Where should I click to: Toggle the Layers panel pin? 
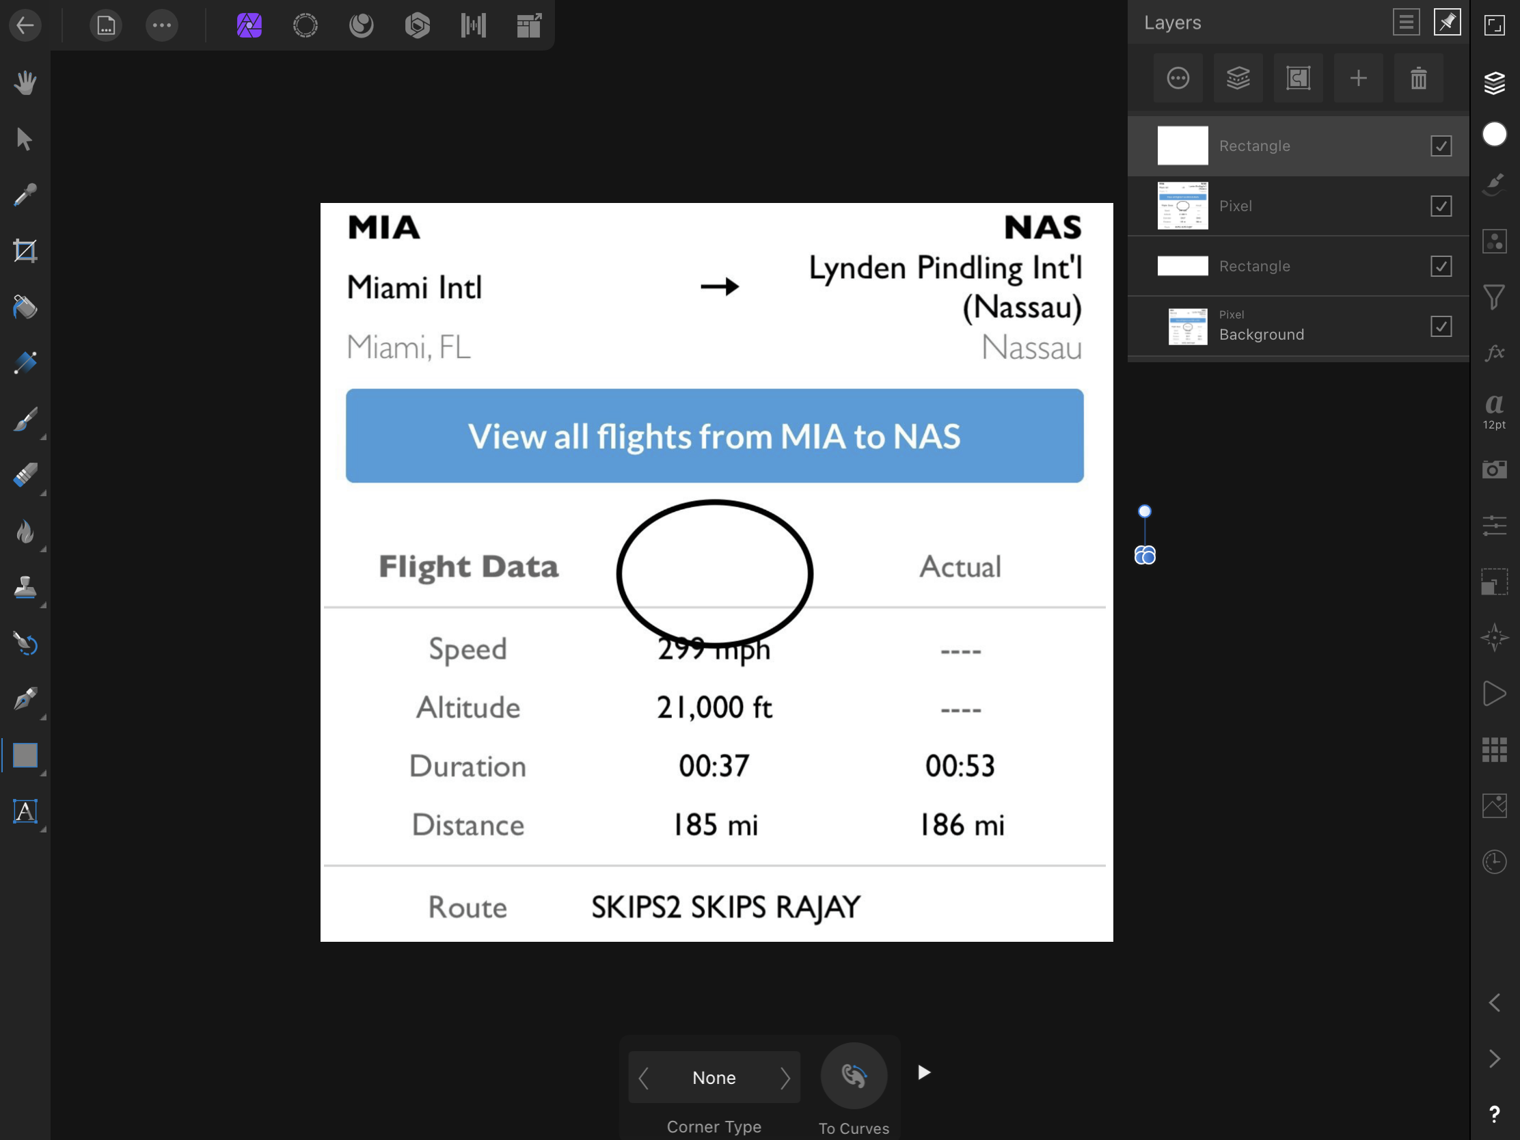click(x=1447, y=23)
